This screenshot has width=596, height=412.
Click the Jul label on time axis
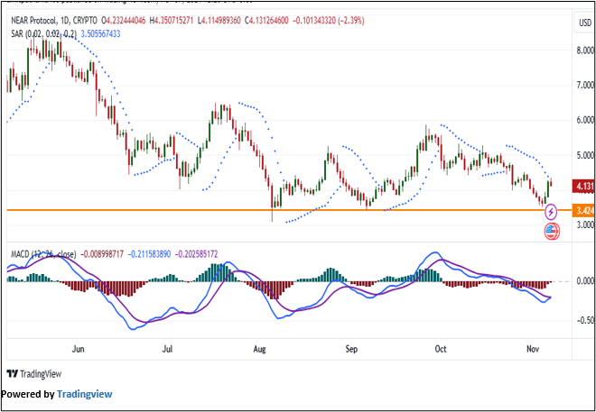[168, 349]
